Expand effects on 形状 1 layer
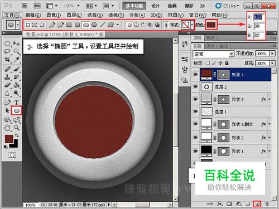Image resolution: width=279 pixels, height=209 pixels. (x=270, y=151)
